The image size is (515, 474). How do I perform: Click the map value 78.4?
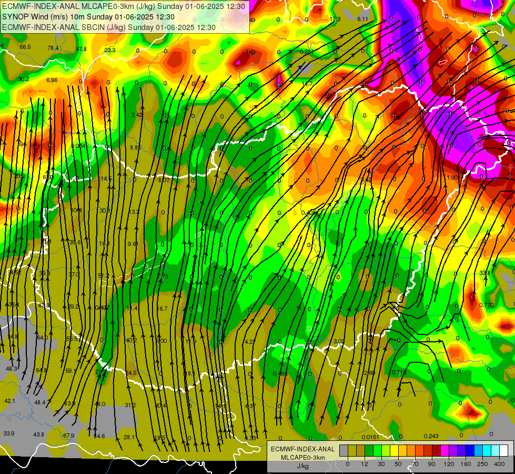click(x=53, y=48)
